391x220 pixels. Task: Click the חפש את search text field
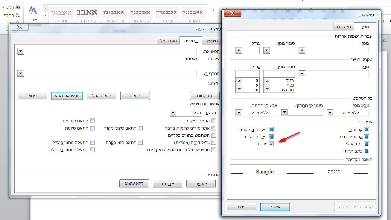[110, 51]
